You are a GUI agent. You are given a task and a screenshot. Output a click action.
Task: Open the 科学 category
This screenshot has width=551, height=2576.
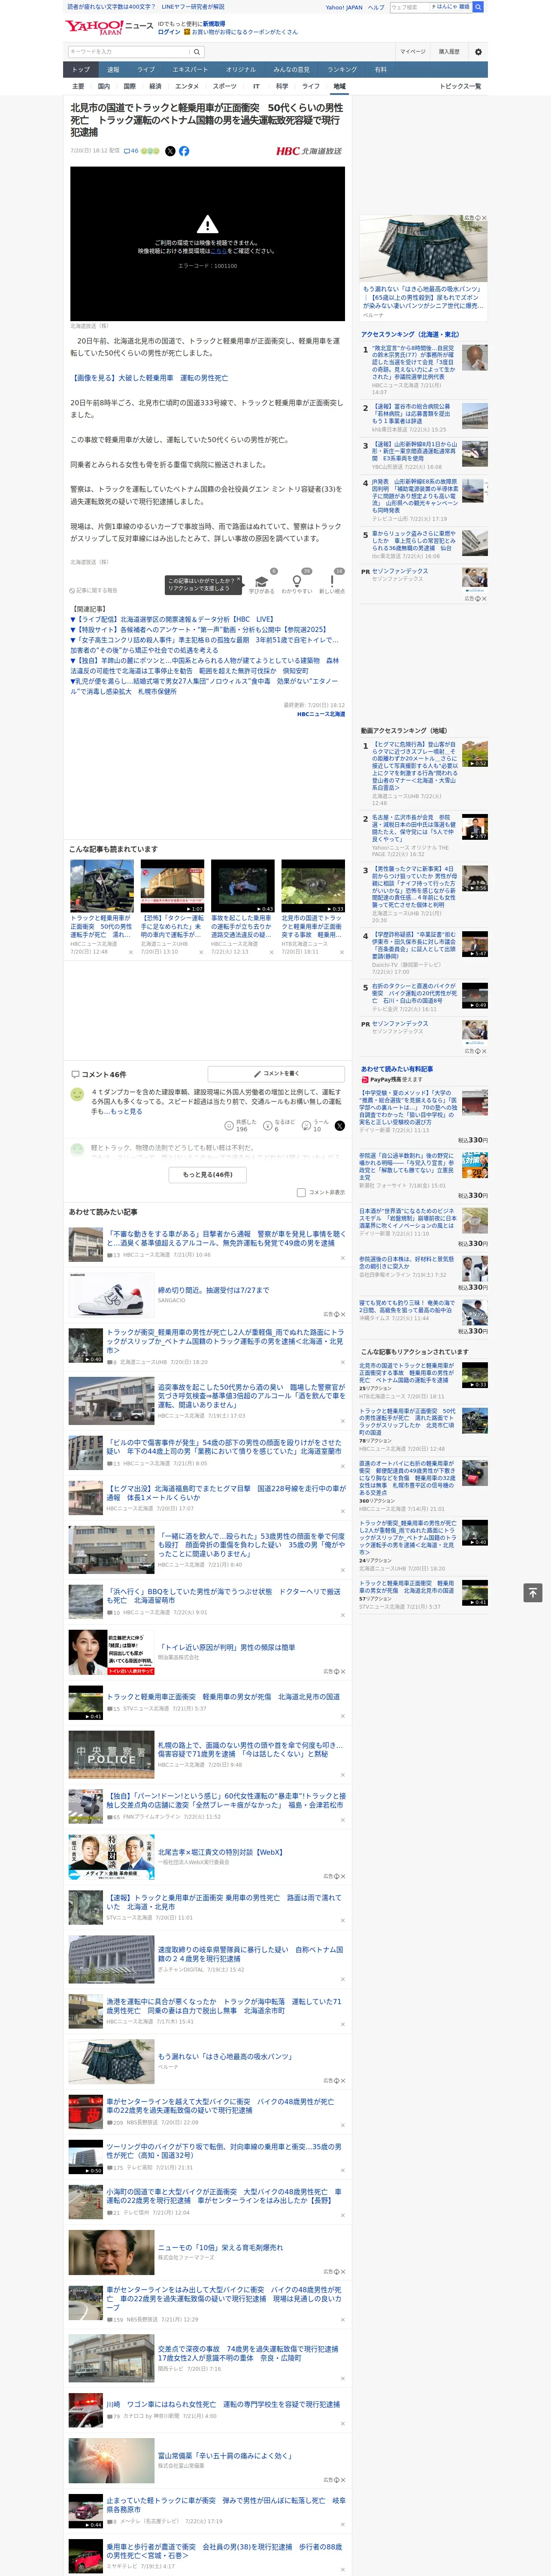coord(282,86)
